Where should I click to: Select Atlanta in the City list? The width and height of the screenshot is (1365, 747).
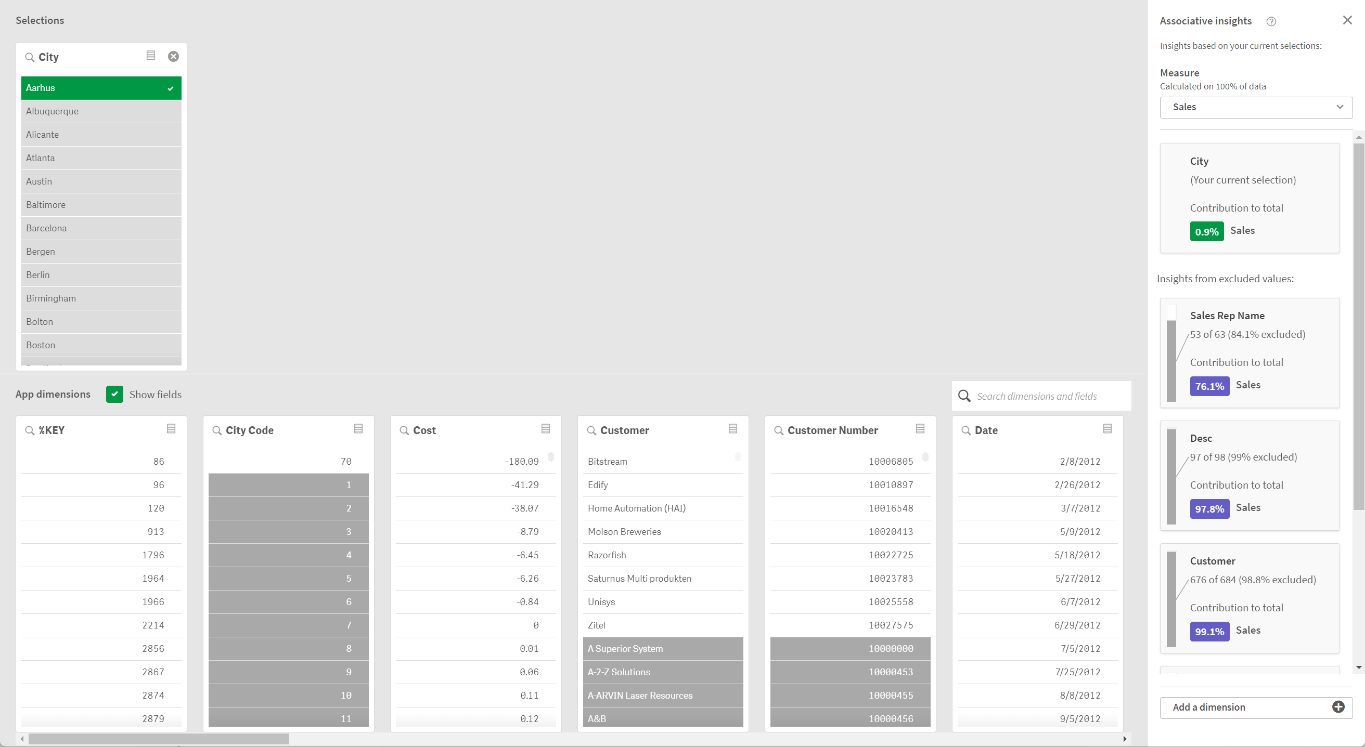tap(101, 158)
